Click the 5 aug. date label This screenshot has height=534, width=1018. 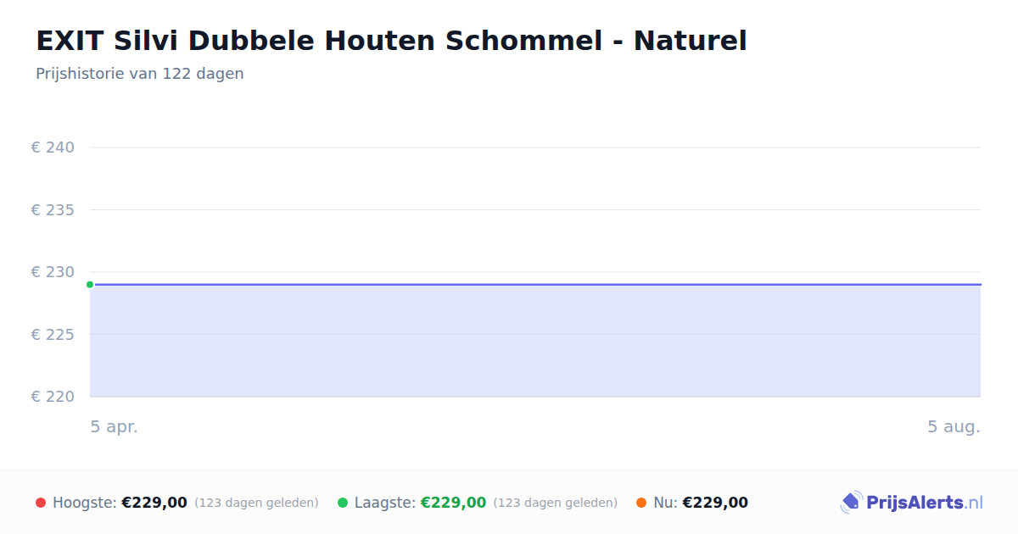tap(954, 426)
